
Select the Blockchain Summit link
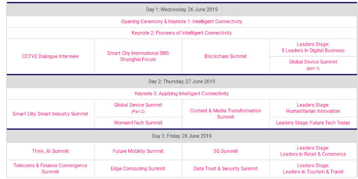pos(226,56)
